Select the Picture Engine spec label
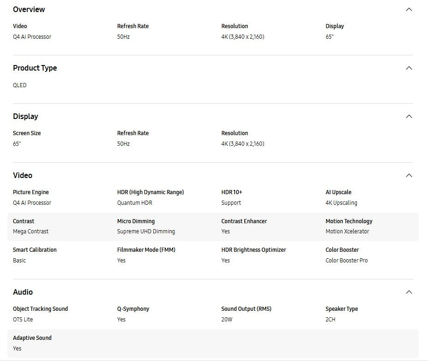 pos(31,192)
